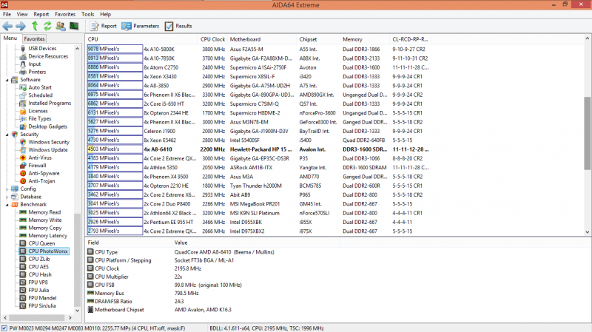Select Anti-Trojan tree item
Image resolution: width=592 pixels, height=332 pixels.
pos(41,181)
